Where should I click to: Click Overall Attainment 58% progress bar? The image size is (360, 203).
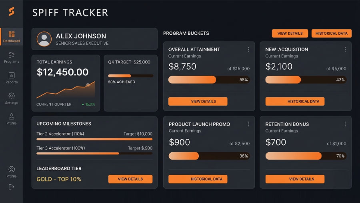point(209,80)
